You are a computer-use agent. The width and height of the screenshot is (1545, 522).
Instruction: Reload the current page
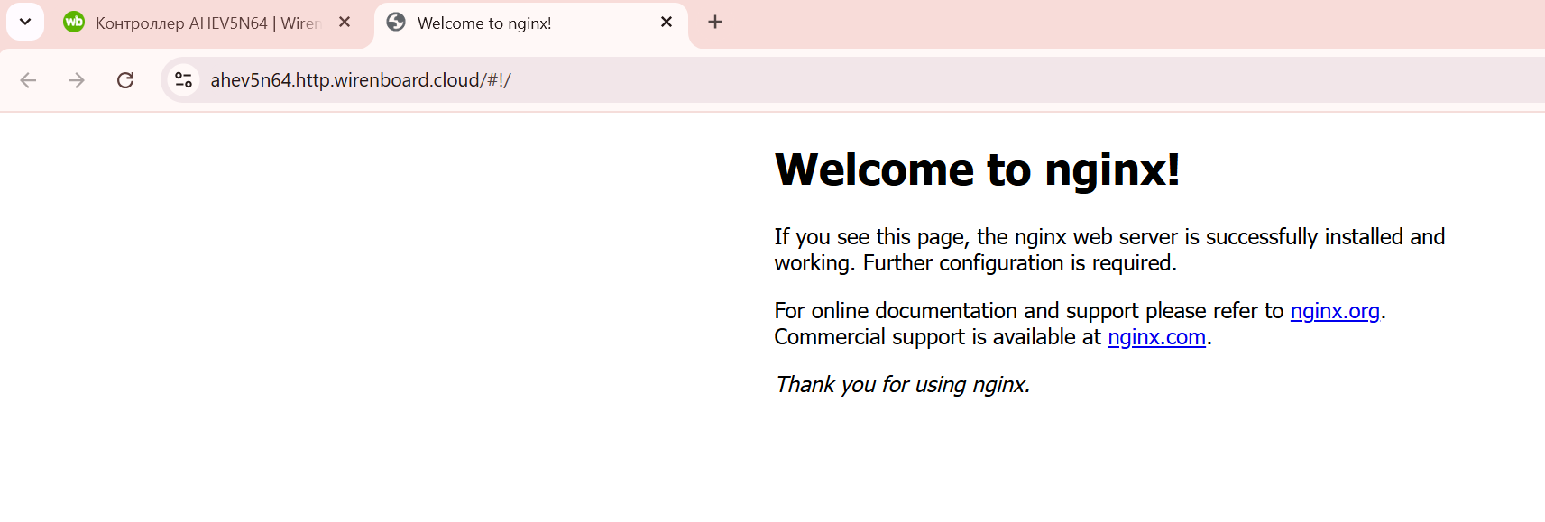tap(125, 80)
